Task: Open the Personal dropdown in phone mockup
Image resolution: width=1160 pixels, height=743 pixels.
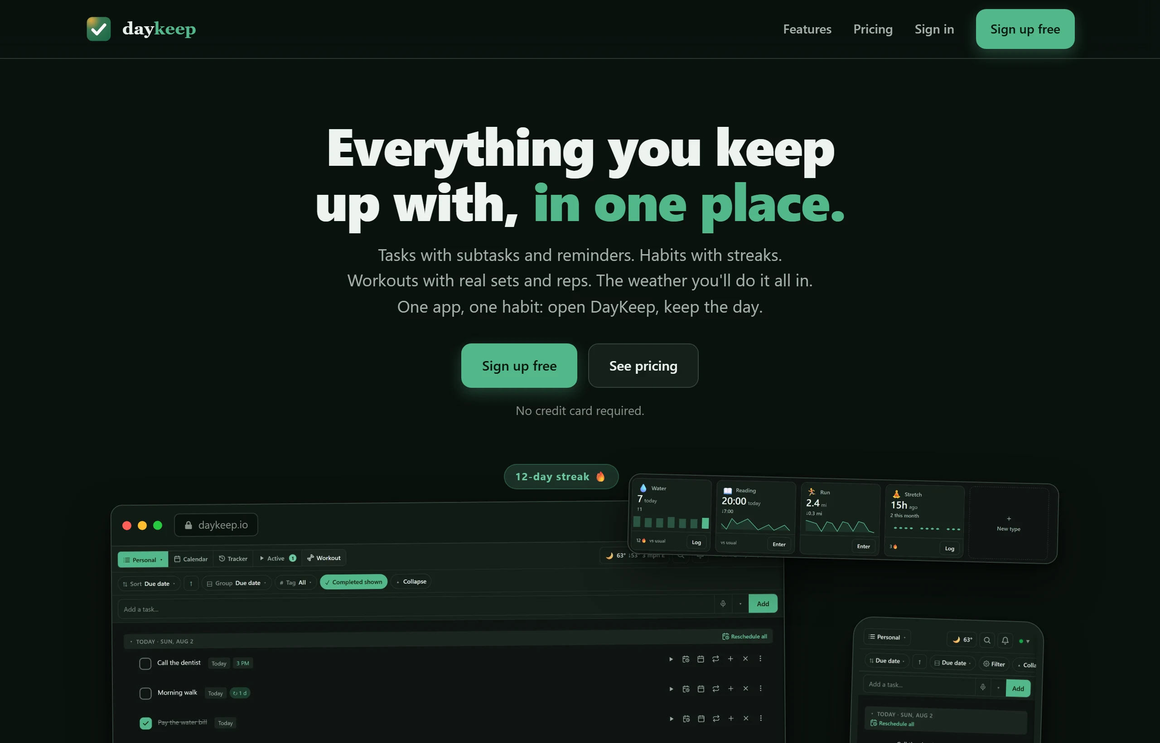Action: pos(888,637)
